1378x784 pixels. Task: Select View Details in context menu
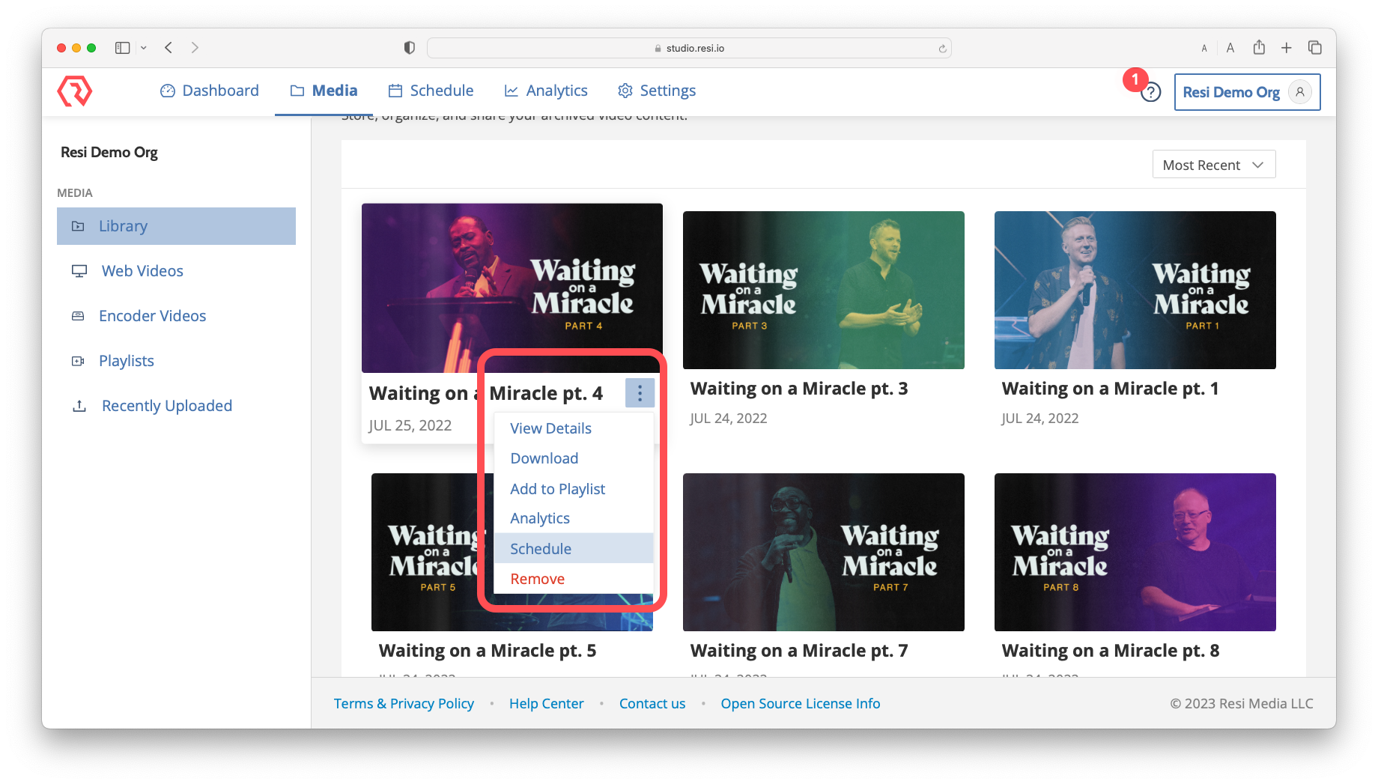point(574,428)
